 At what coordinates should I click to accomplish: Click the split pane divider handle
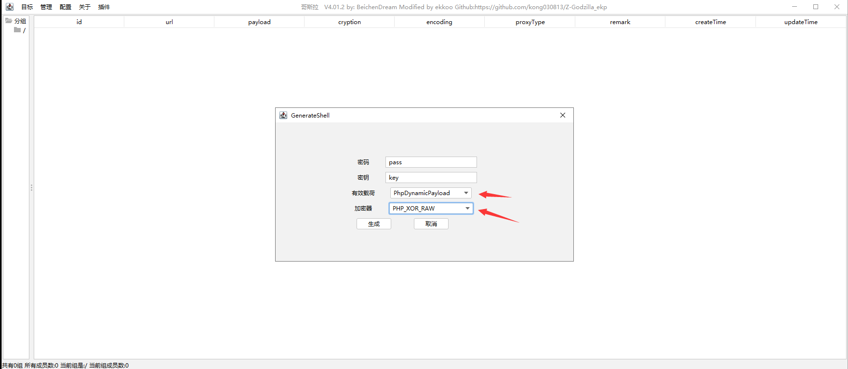tap(31, 188)
